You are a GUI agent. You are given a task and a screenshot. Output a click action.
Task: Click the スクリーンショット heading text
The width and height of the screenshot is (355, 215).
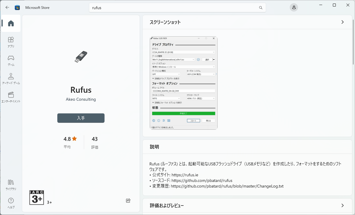point(165,22)
